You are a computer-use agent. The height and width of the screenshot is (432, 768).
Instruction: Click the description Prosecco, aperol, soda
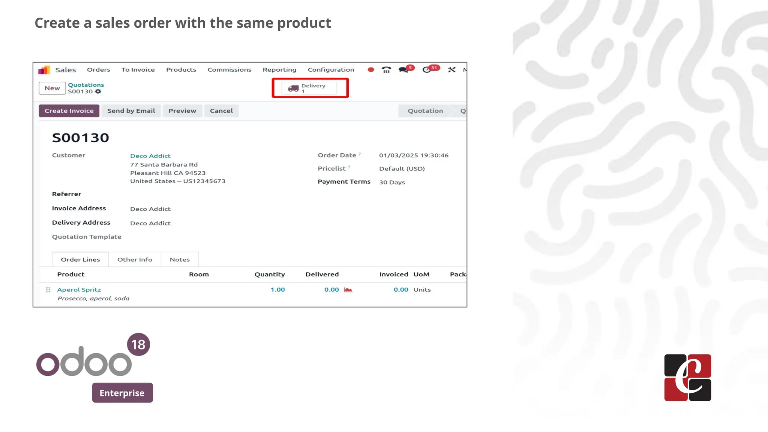pyautogui.click(x=93, y=298)
